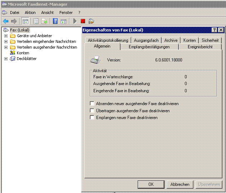Click the Abbrechen button
226x193 pixels.
point(180,184)
